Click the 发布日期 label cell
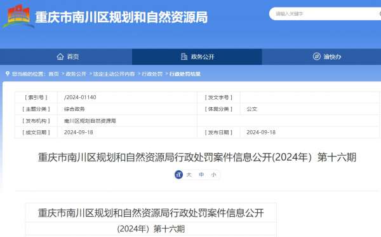 tap(218, 132)
